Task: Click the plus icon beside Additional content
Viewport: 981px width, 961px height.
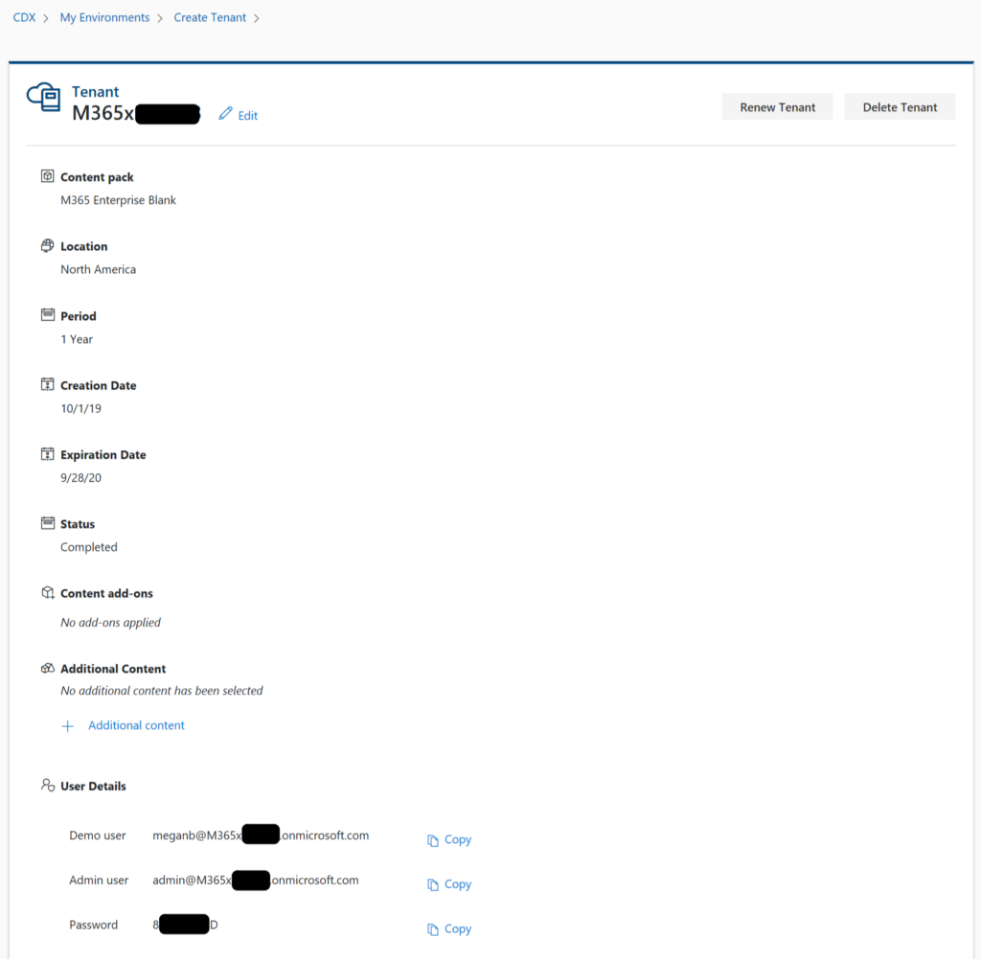Action: (x=68, y=725)
